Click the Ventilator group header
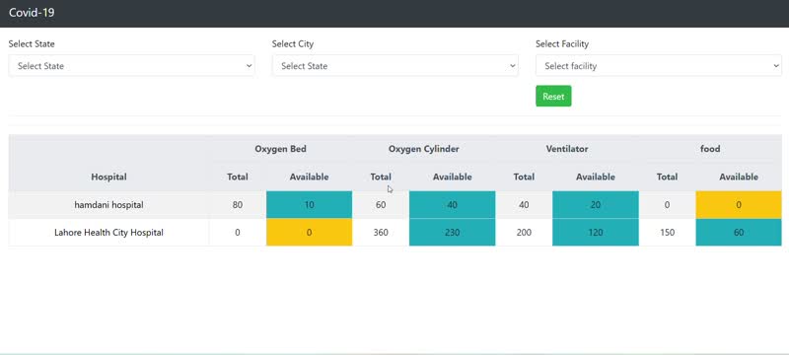The image size is (789, 355). click(x=567, y=149)
